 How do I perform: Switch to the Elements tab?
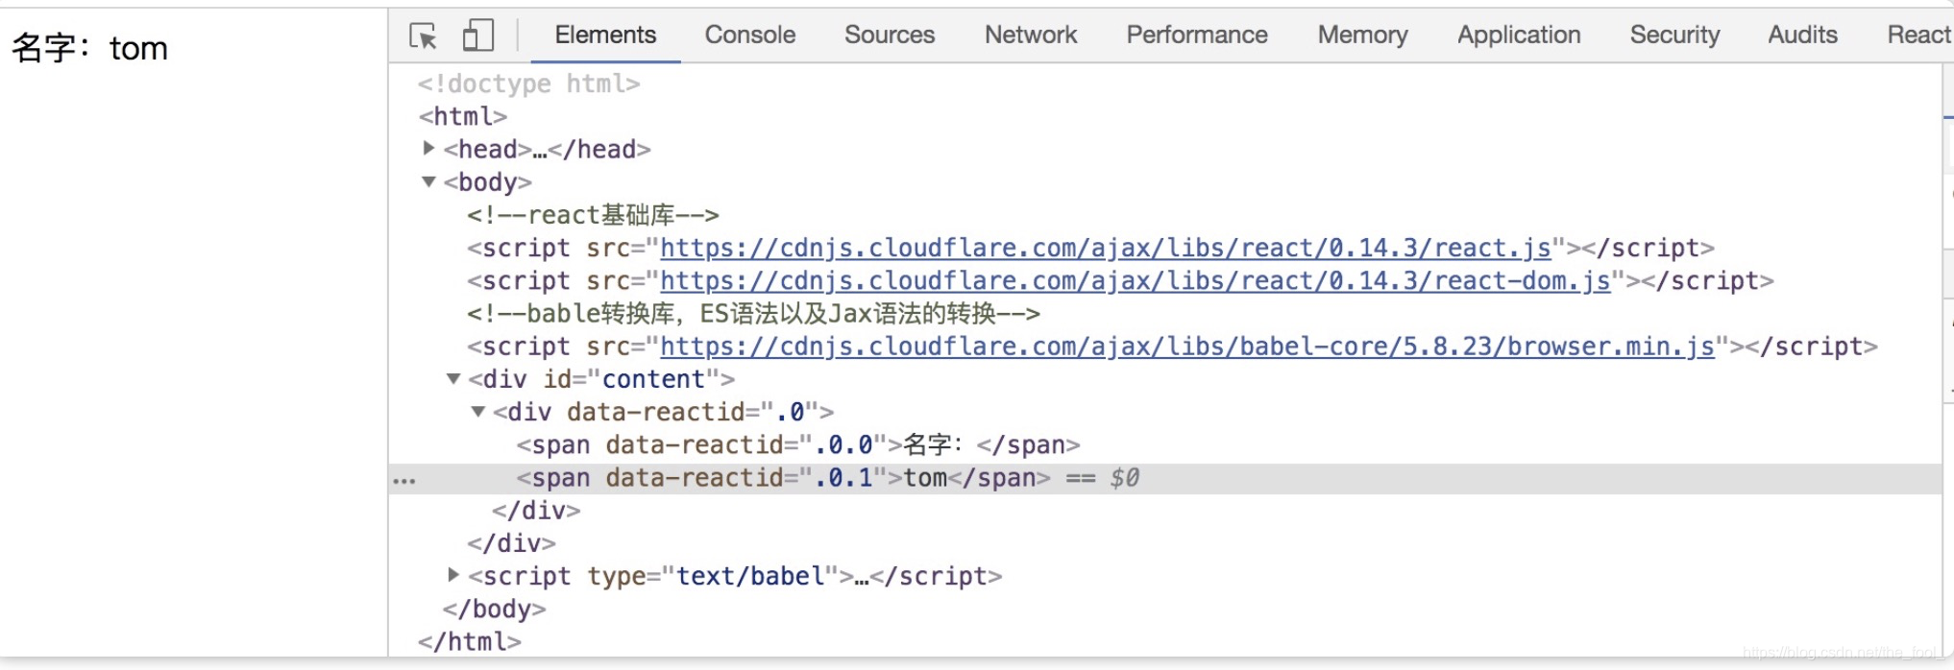click(605, 36)
